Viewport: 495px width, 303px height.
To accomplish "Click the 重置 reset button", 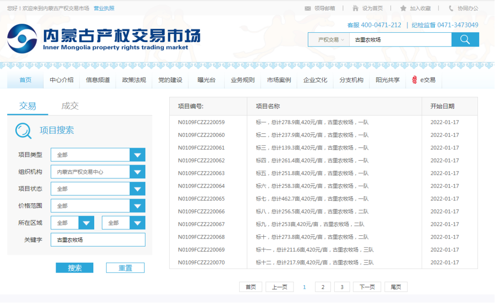I will click(125, 268).
